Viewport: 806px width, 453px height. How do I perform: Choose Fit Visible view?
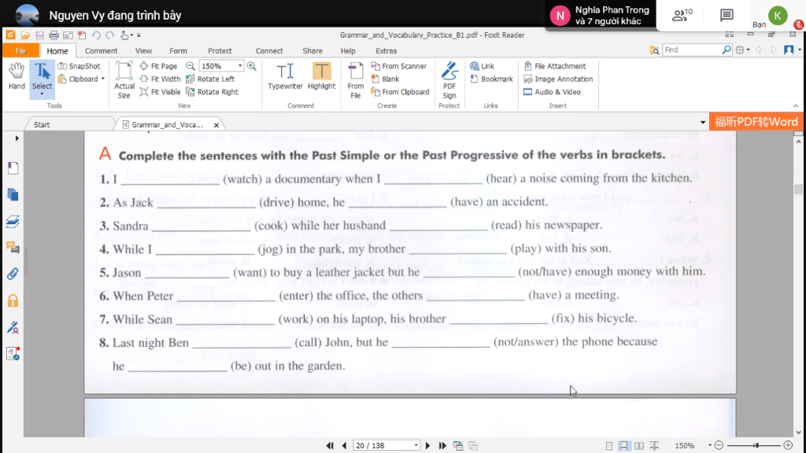coord(160,92)
